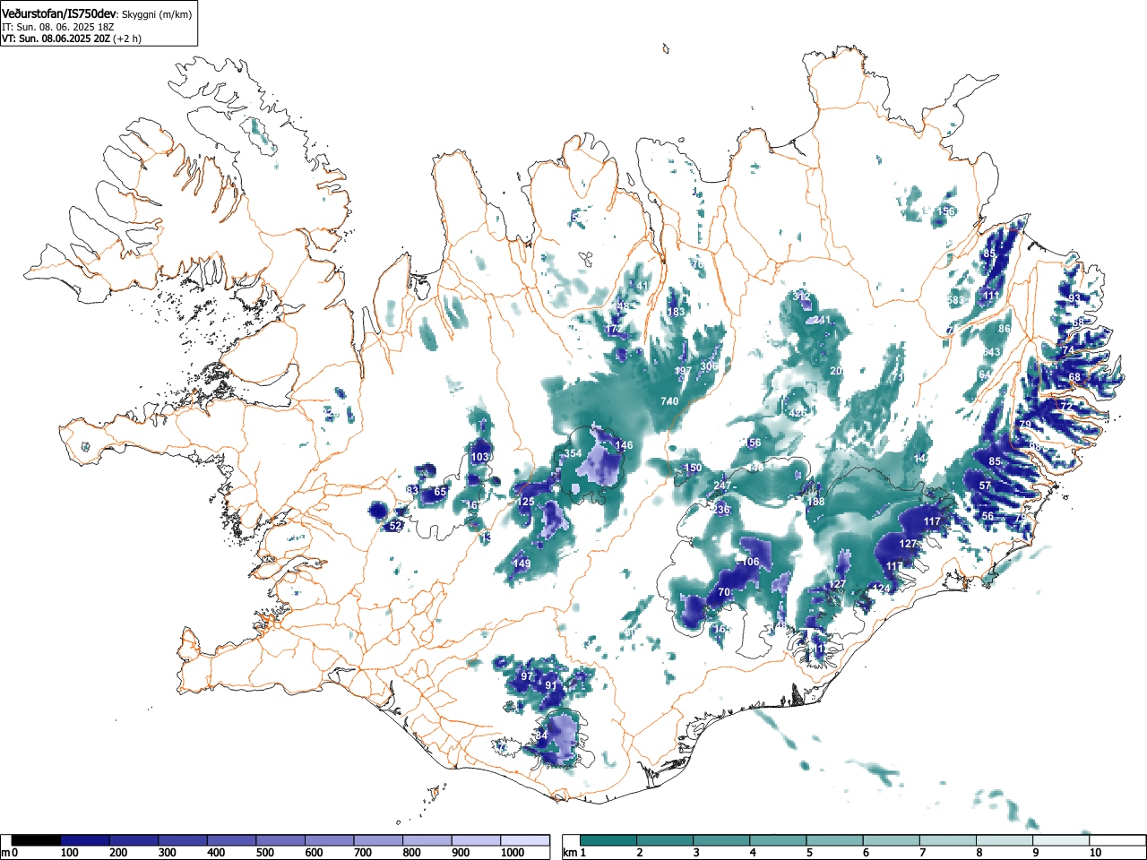1147x860 pixels.
Task: Click the '65' visibility value on the map
Action: point(440,492)
